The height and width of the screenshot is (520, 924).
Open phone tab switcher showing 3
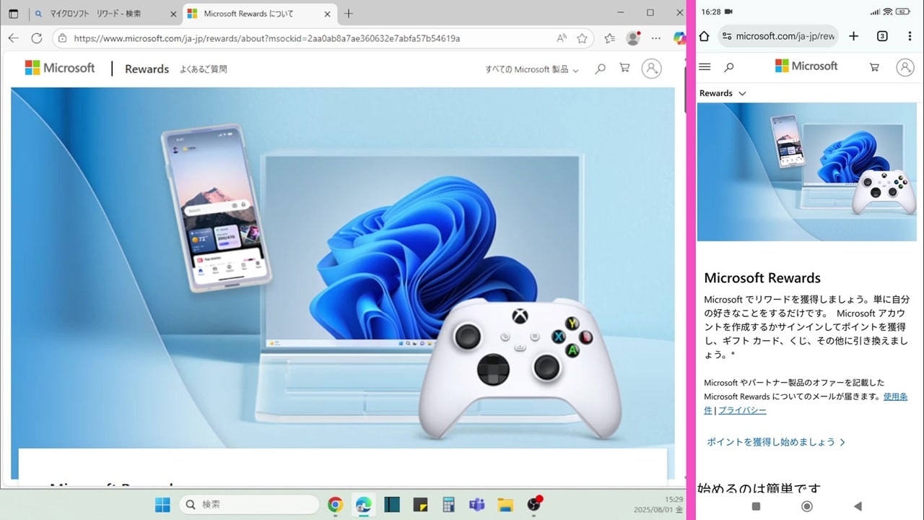(x=882, y=36)
